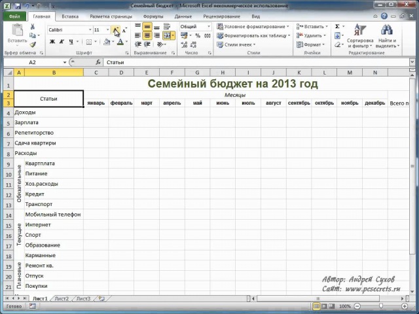Click the Bottom Align icon
419x314 pixels.
pyautogui.click(x=157, y=26)
